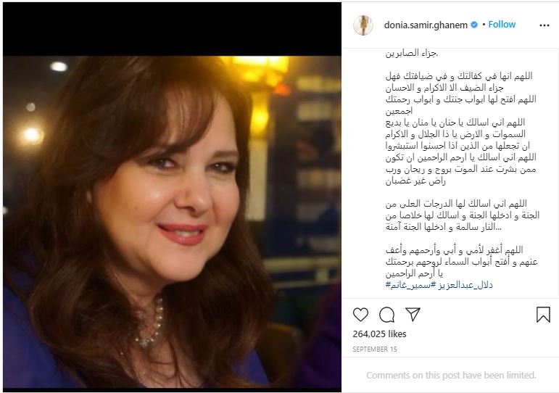Open the #سمير_غانم hashtag

coord(408,285)
